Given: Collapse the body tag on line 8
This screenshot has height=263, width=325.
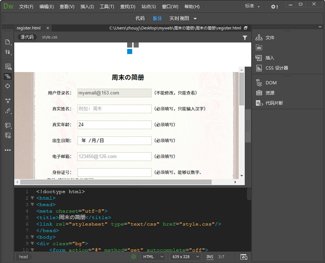Looking at the screenshot, I should coord(32,237).
